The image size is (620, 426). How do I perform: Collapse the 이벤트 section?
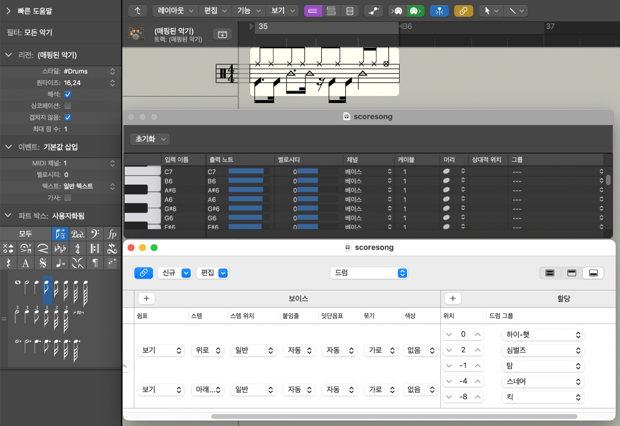8,147
